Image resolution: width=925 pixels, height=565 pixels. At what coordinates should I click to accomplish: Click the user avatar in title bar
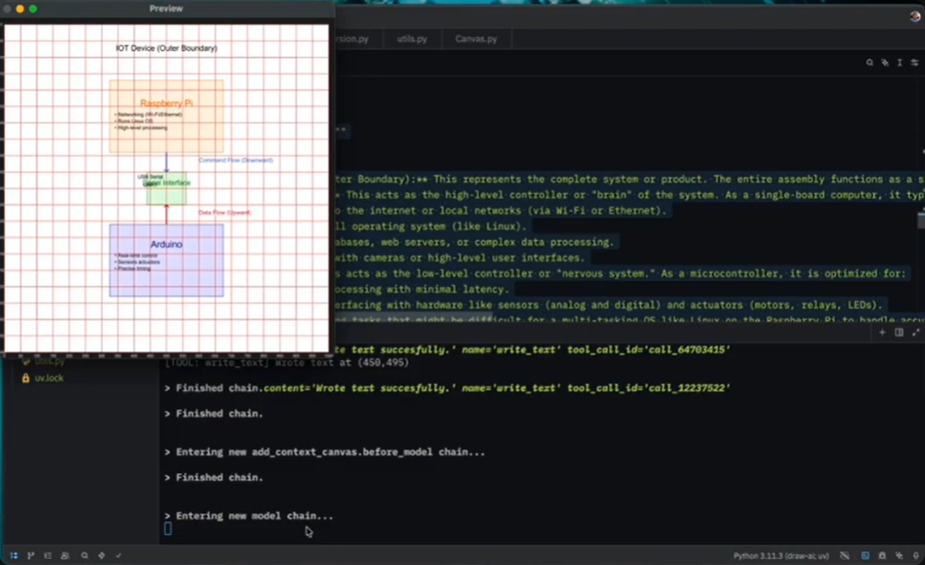coord(914,17)
